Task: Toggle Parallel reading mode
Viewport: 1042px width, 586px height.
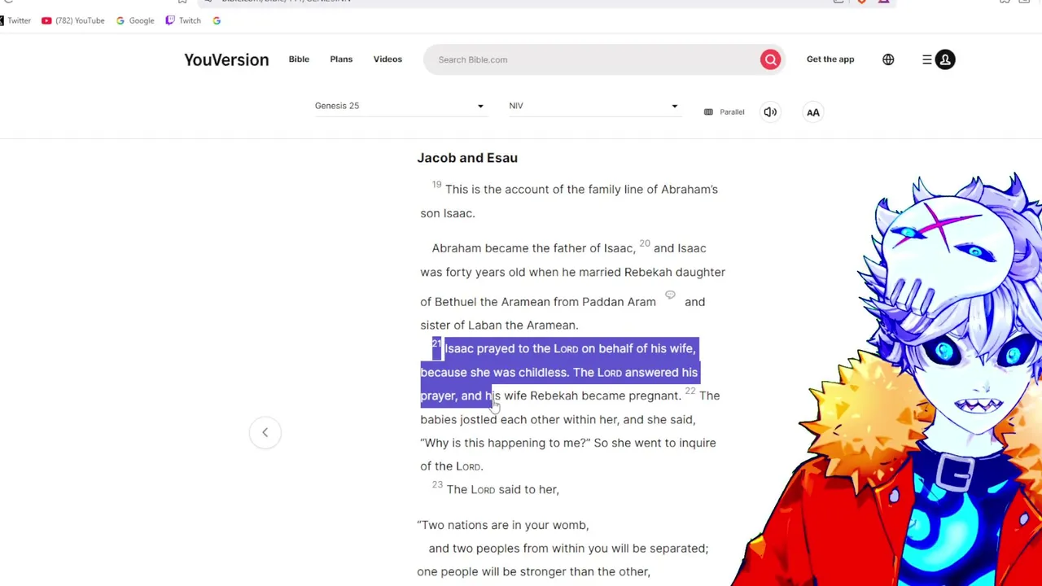Action: coord(724,112)
